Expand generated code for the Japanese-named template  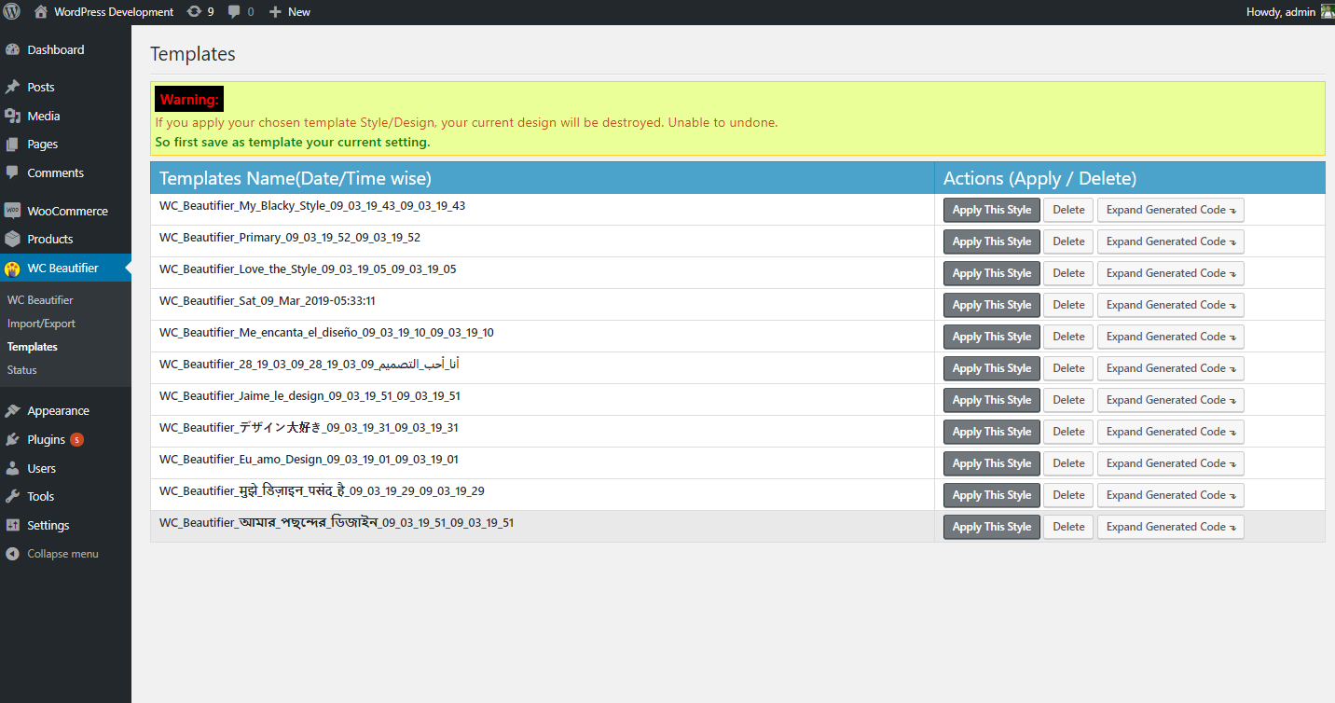click(1171, 432)
